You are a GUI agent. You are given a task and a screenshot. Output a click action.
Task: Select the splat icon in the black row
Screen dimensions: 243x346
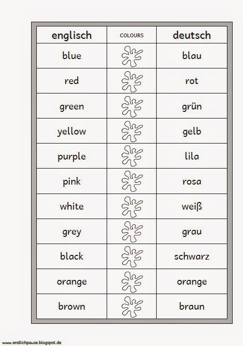[132, 257]
